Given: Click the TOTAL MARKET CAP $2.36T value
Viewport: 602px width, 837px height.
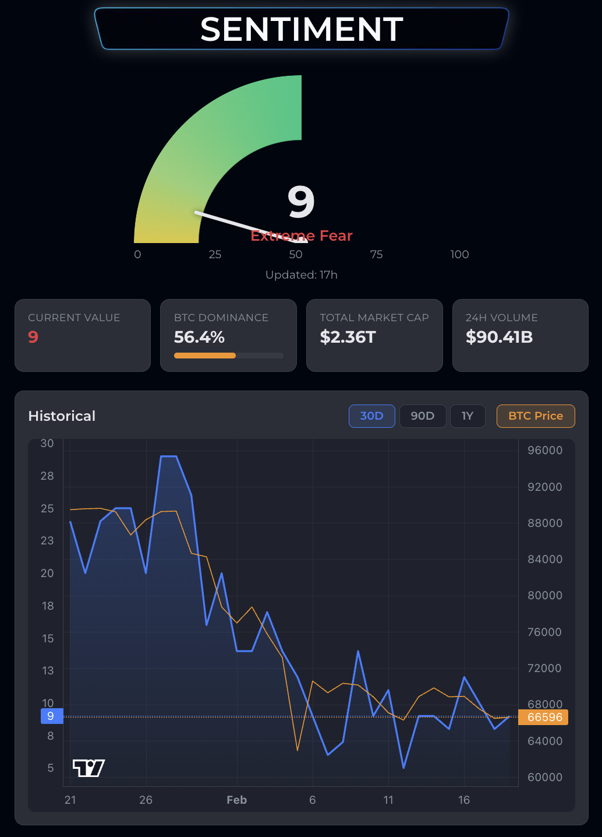Looking at the screenshot, I should (x=347, y=337).
